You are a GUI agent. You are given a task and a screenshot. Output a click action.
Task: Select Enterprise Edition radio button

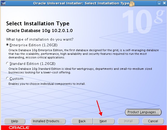point(7,45)
